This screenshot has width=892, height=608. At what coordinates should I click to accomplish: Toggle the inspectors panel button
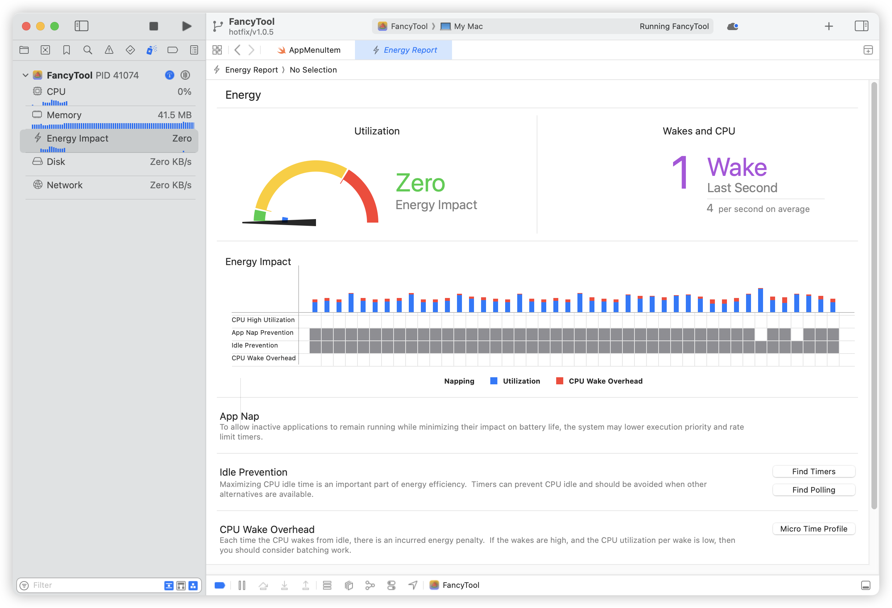pos(861,26)
